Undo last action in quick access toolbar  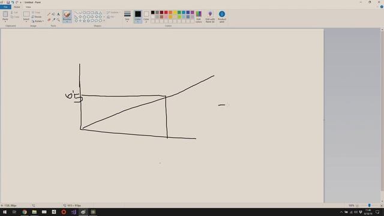pyautogui.click(x=13, y=2)
